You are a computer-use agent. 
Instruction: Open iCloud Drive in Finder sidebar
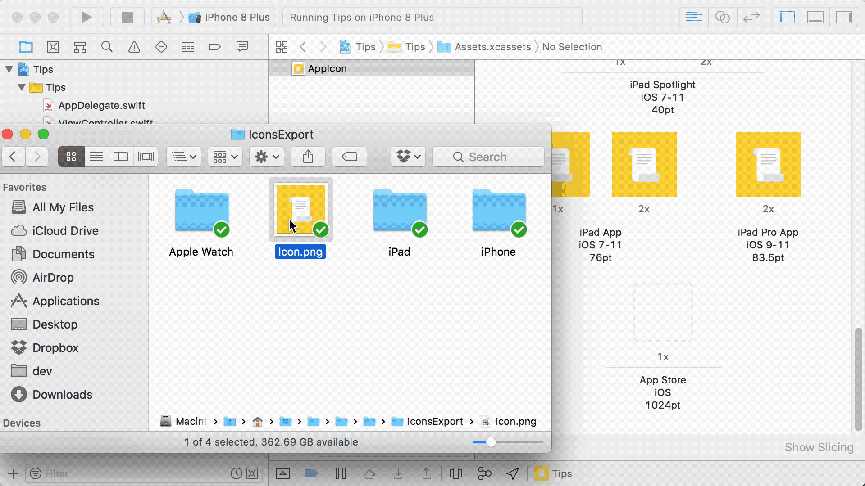click(55, 231)
